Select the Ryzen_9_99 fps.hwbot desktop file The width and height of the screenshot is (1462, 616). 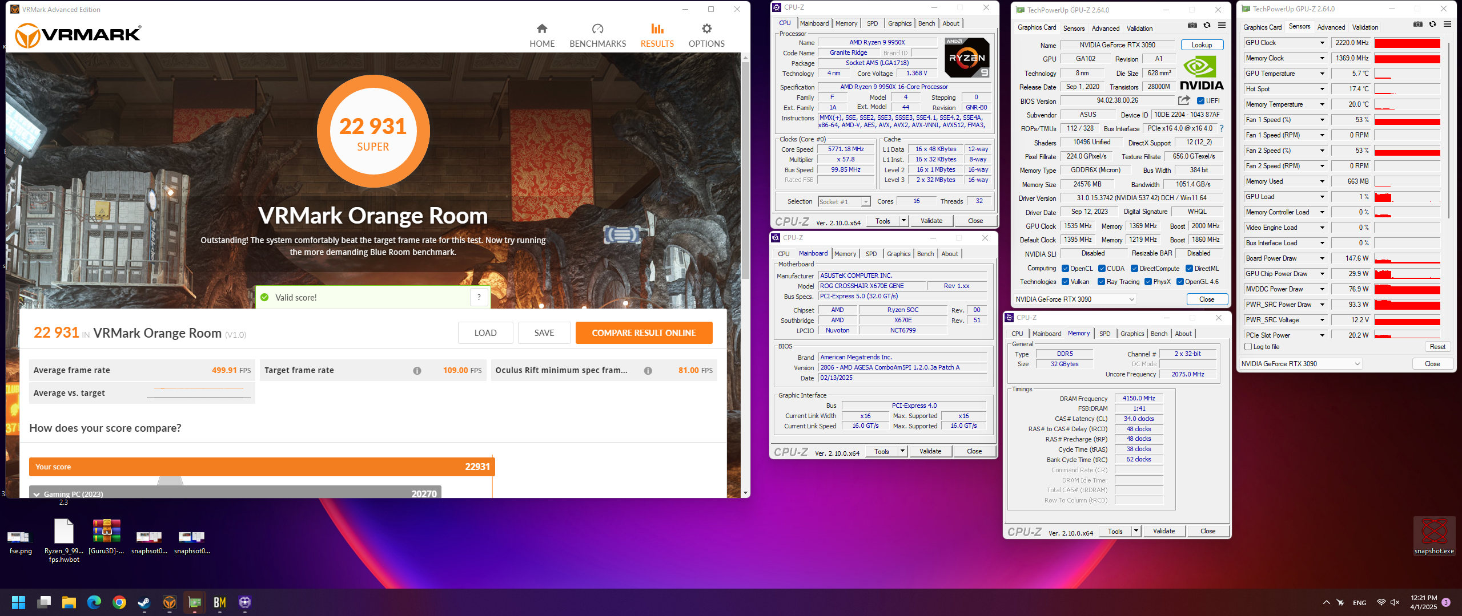click(64, 541)
